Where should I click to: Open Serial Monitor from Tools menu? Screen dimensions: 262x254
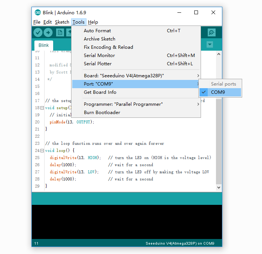pos(136,56)
